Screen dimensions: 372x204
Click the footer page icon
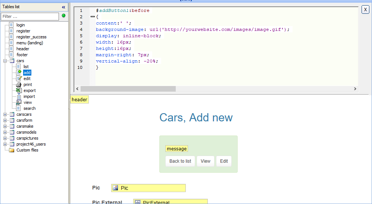click(x=11, y=54)
